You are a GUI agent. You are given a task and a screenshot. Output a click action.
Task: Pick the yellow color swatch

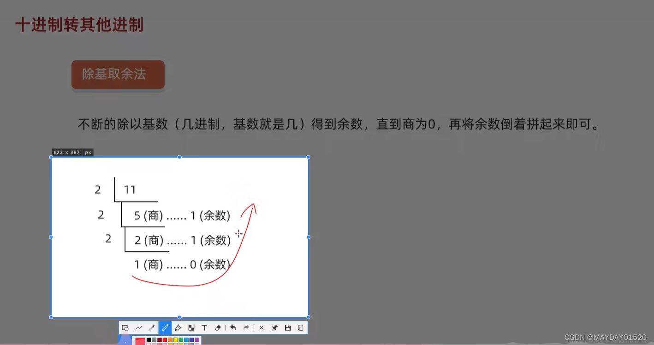point(175,339)
